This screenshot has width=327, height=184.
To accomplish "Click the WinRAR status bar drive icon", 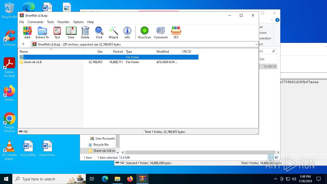I will pyautogui.click(x=21, y=131).
